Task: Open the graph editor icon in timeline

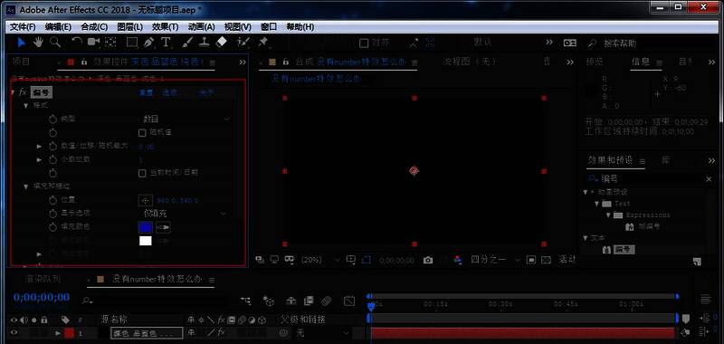Action: 349,301
